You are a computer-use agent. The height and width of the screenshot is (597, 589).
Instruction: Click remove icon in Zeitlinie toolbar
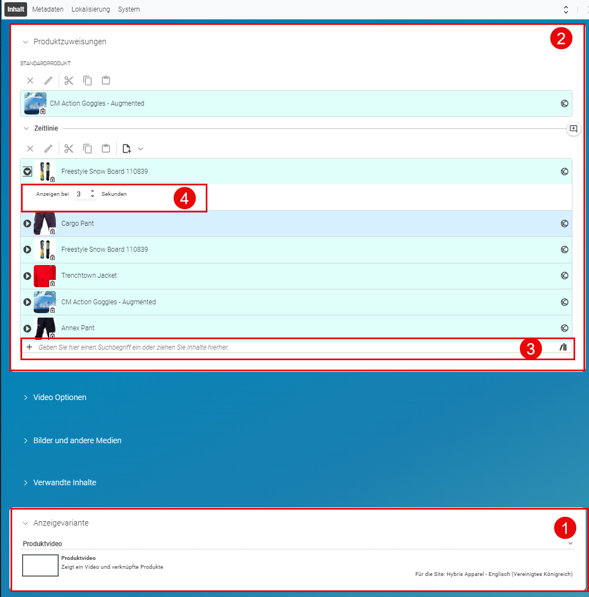coord(30,148)
